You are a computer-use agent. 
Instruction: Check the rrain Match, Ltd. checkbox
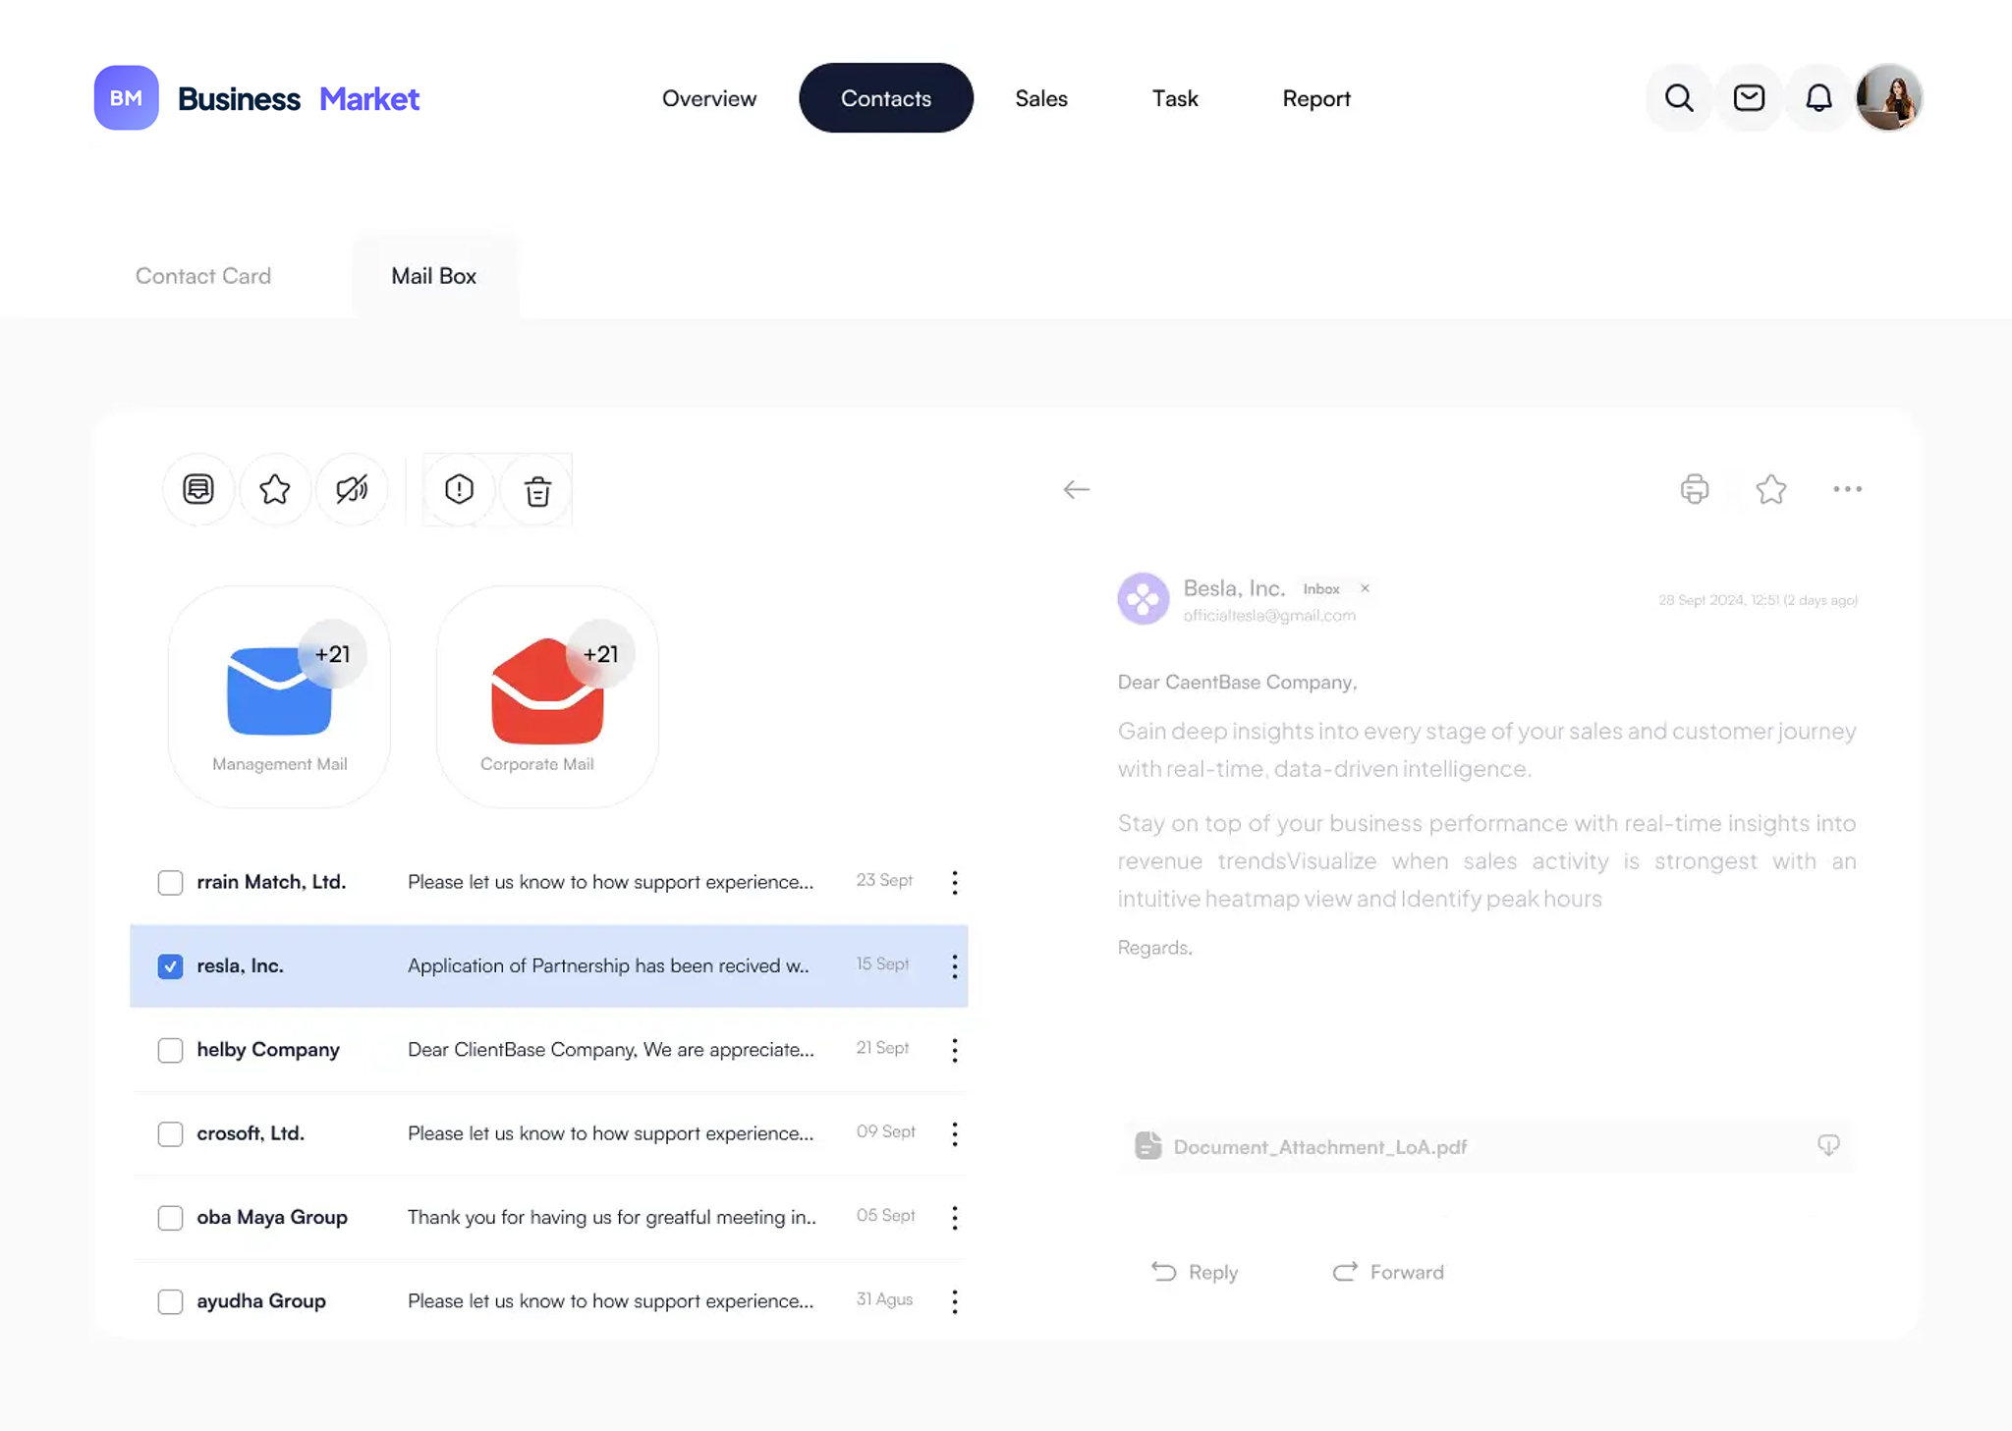[170, 882]
